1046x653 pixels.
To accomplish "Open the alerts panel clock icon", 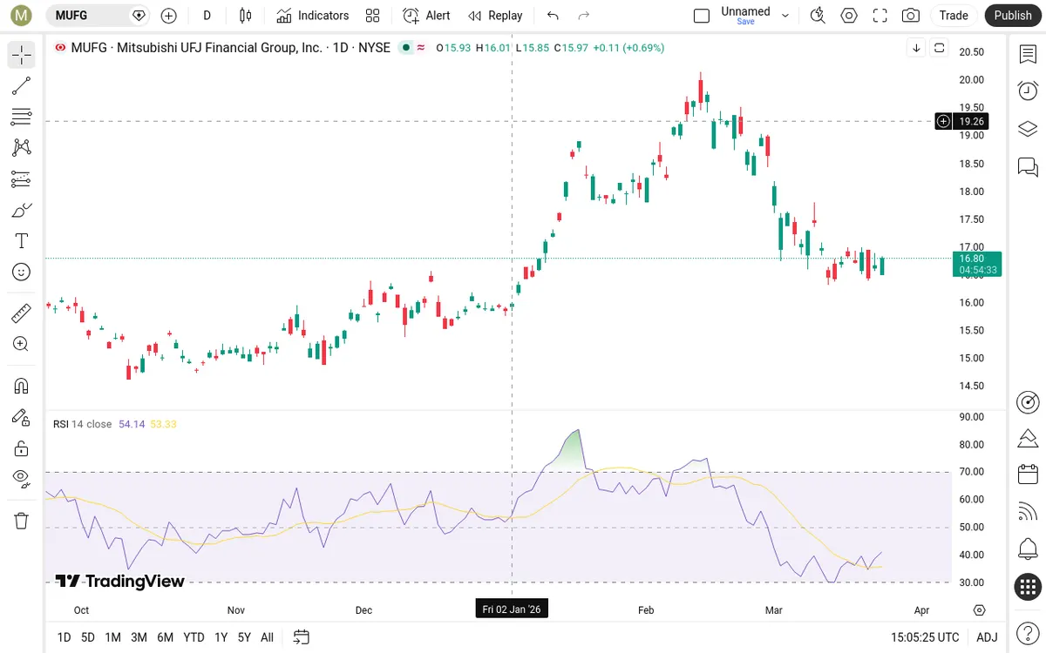I will pos(1028,91).
